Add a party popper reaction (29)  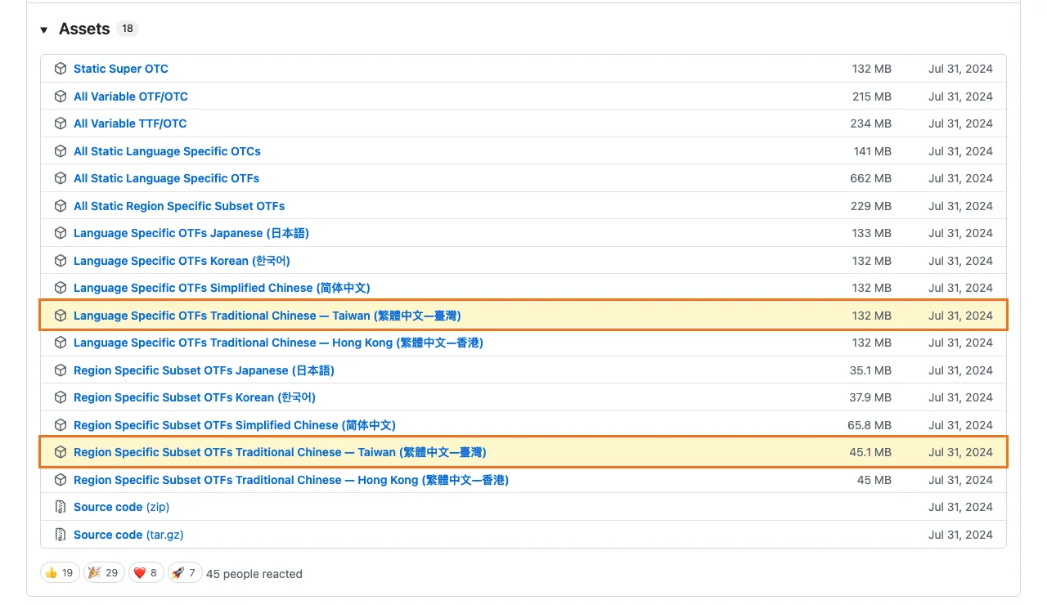point(104,573)
